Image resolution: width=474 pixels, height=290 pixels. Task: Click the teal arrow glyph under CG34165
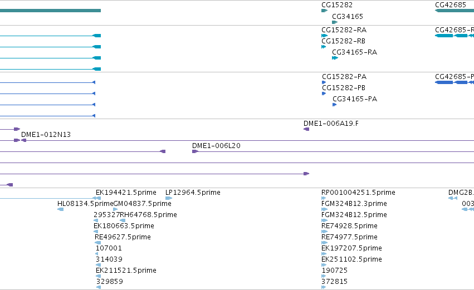click(335, 22)
